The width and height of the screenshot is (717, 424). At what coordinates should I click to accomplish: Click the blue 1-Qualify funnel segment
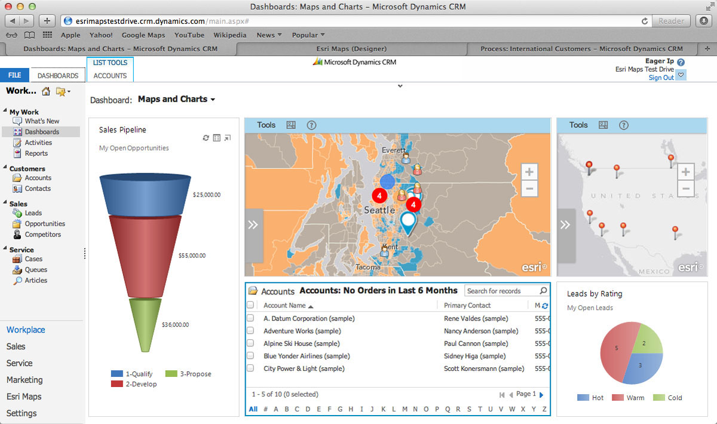coord(145,193)
